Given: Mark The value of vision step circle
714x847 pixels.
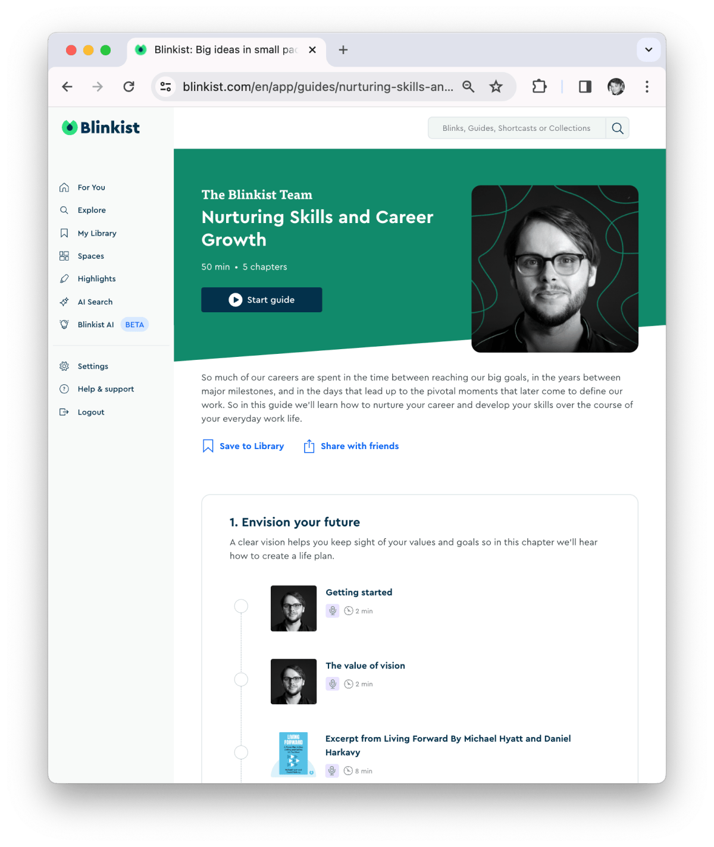Looking at the screenshot, I should click(241, 679).
